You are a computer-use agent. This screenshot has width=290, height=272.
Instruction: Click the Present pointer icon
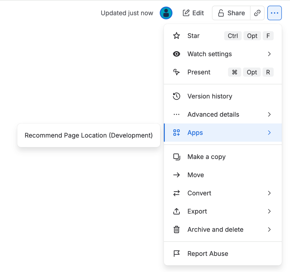point(176,72)
